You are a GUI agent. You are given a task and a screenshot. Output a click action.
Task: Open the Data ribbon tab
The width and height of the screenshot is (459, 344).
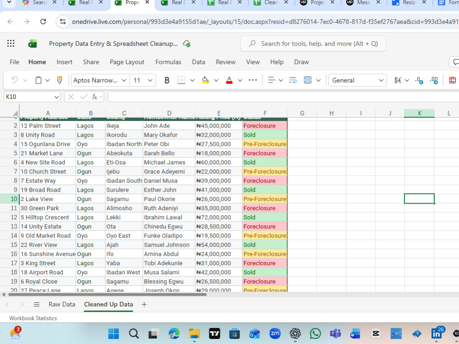198,62
